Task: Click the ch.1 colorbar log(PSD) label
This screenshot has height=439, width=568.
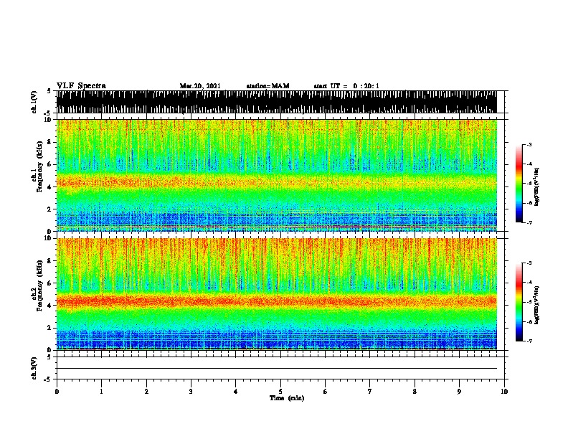Action: coord(536,187)
